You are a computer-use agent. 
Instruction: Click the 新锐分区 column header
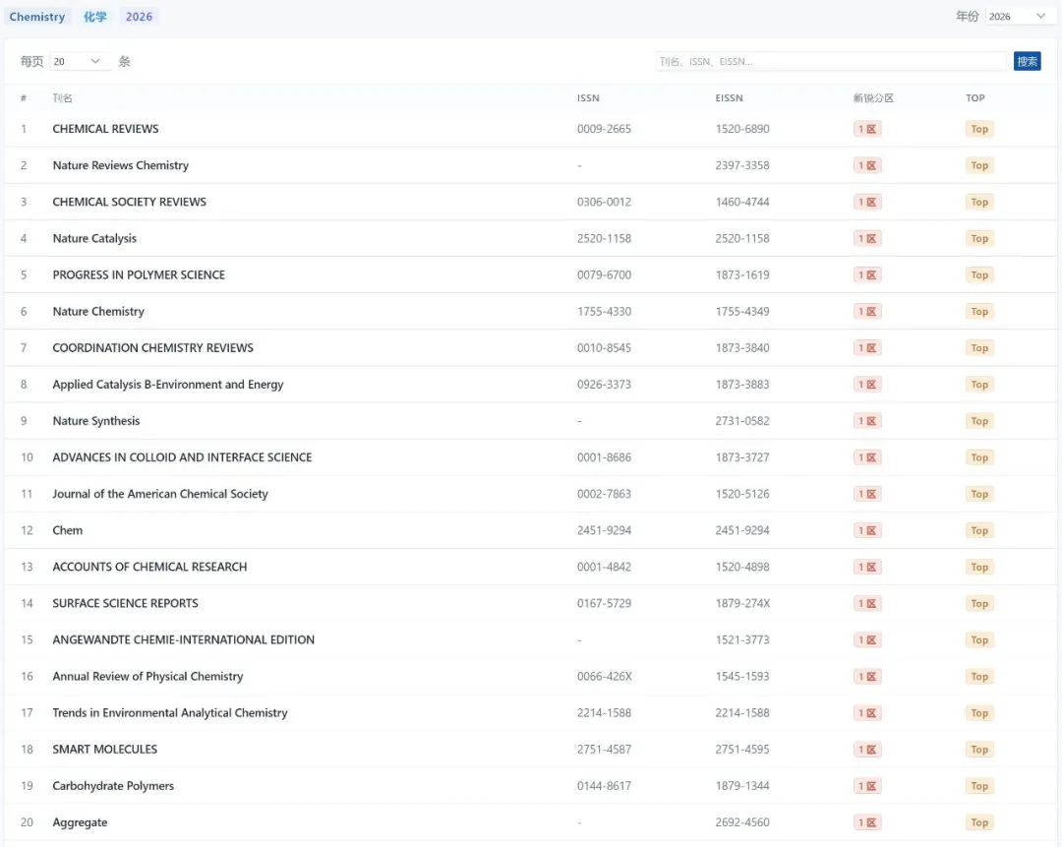tap(873, 98)
